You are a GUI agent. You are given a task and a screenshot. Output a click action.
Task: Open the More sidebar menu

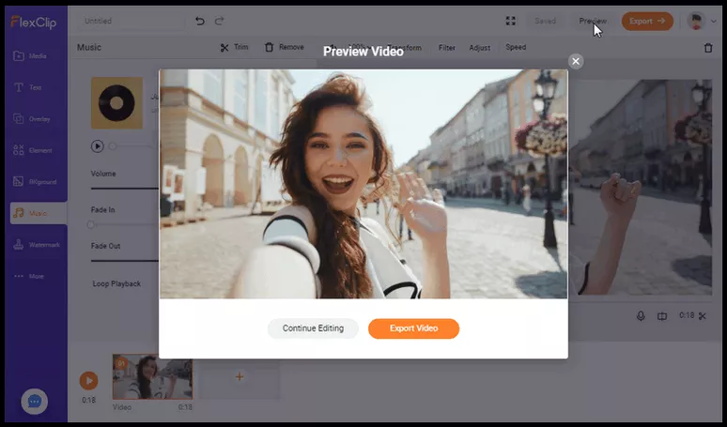click(31, 276)
